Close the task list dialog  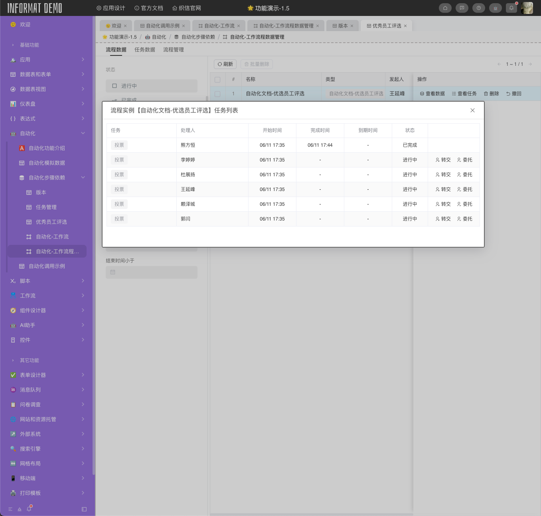[x=472, y=110]
